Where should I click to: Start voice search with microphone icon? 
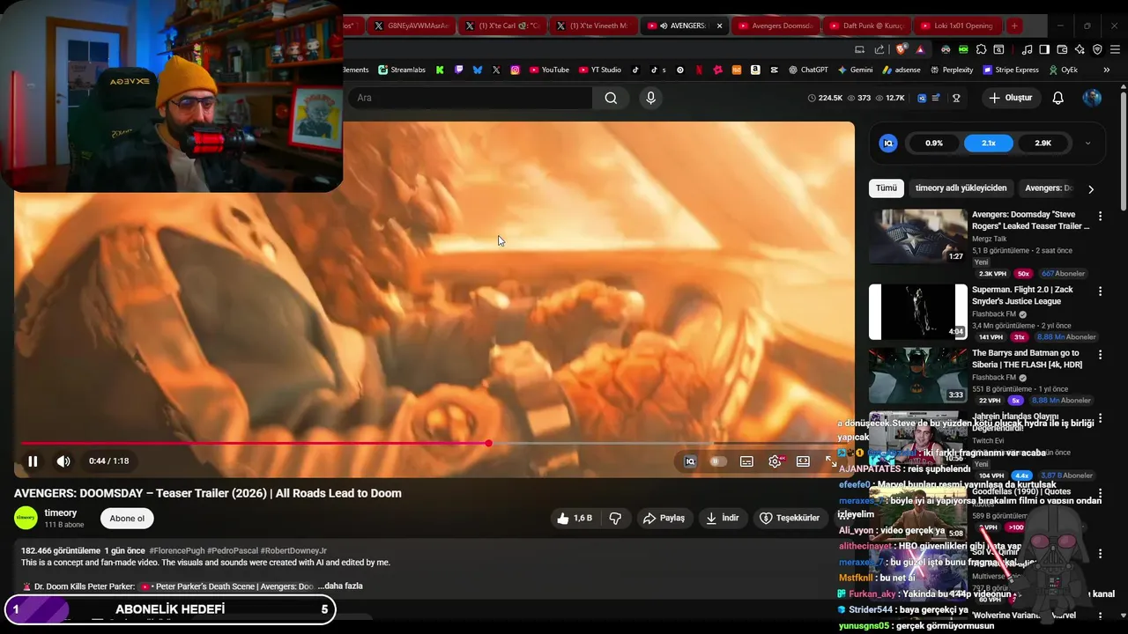[x=650, y=98]
